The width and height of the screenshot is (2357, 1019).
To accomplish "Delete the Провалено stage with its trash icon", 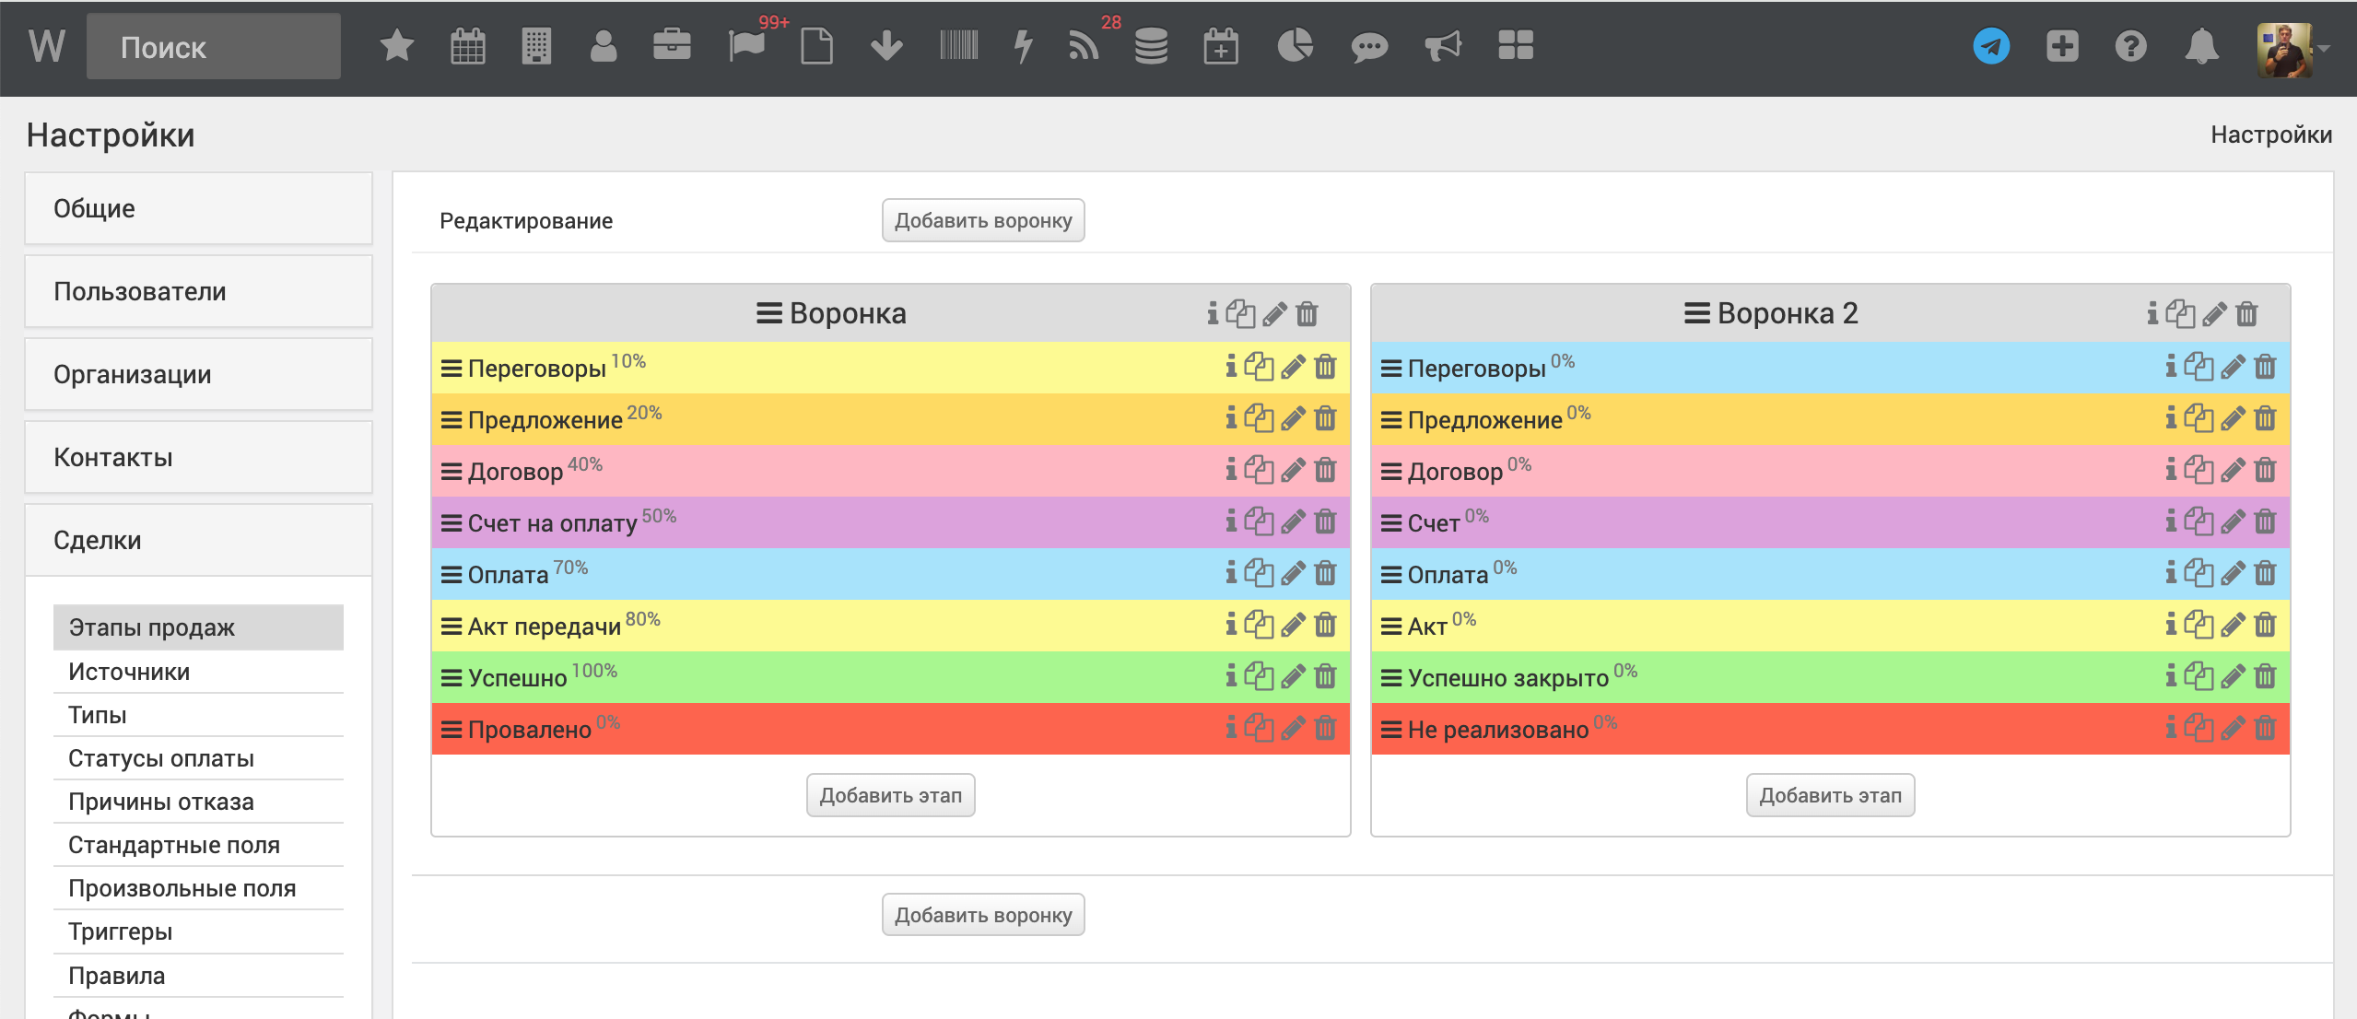I will (x=1325, y=729).
